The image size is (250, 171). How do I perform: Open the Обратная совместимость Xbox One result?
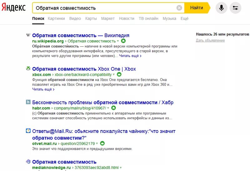(84, 69)
